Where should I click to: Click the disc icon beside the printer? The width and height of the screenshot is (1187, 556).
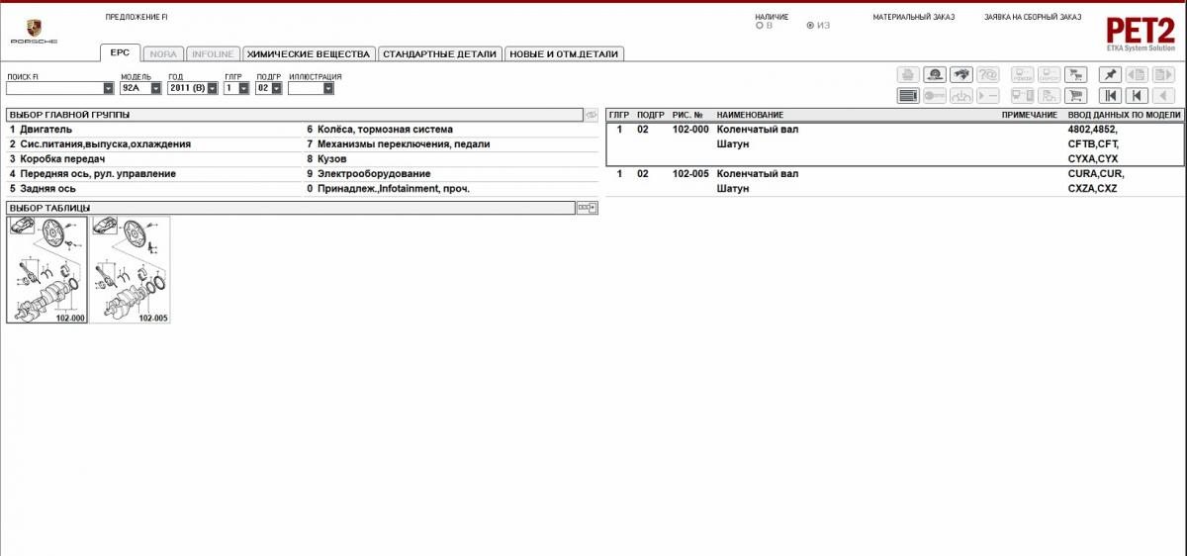[x=935, y=75]
